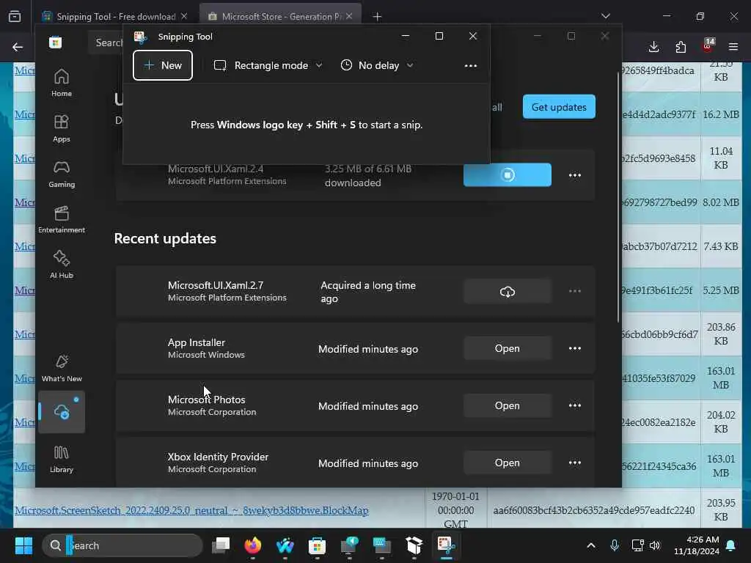751x563 pixels.
Task: Close the Microsoft Store browser tab
Action: coord(349,16)
